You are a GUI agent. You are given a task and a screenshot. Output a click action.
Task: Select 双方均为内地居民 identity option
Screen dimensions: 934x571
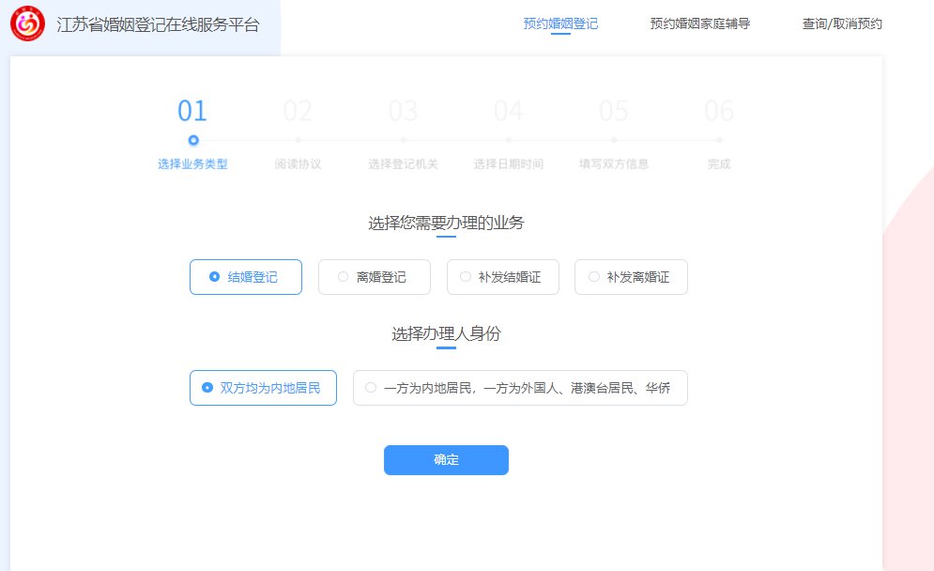click(263, 388)
